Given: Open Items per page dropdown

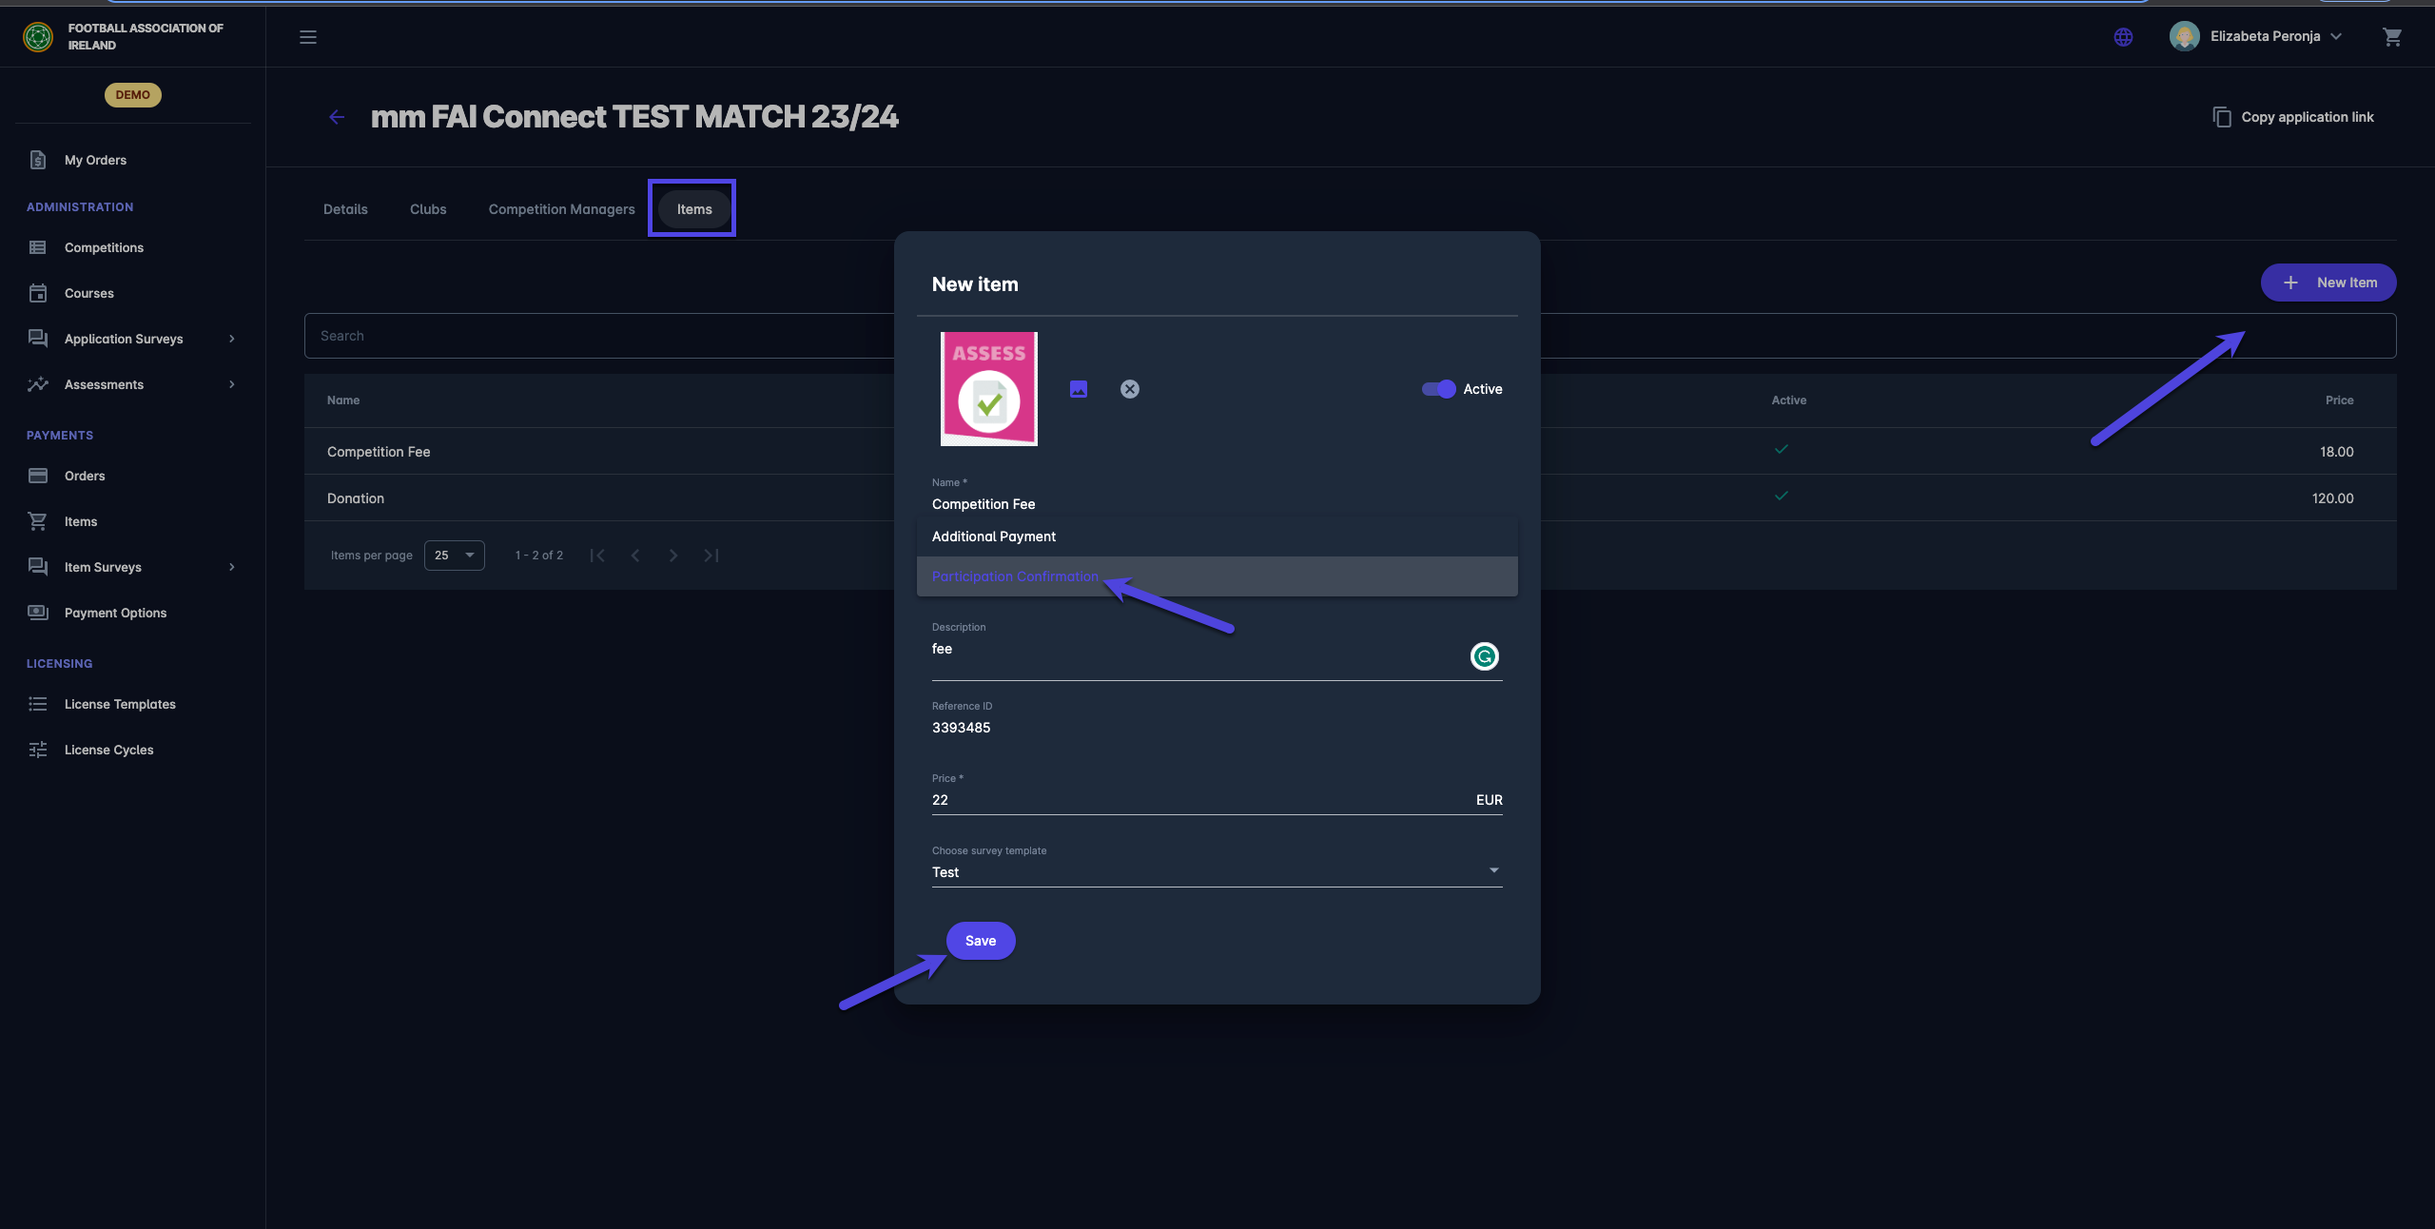Looking at the screenshot, I should 454,556.
